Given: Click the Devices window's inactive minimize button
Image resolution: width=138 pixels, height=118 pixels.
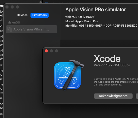Looking at the screenshot, I should pyautogui.click(x=12, y=7).
